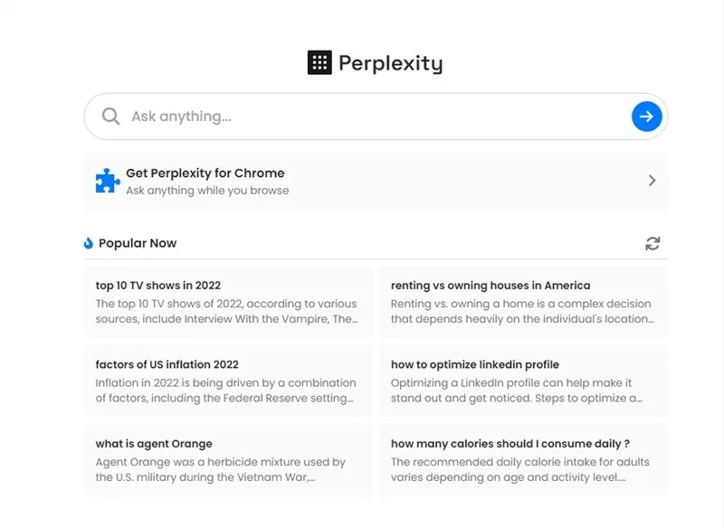Click the magnifying glass search icon
The width and height of the screenshot is (724, 528).
[x=110, y=117]
